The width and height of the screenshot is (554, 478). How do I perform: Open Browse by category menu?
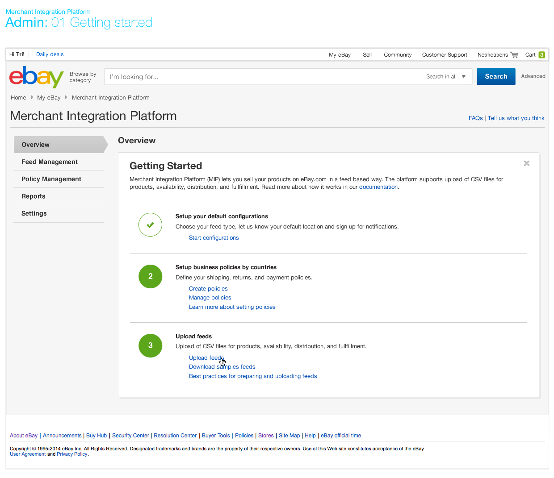[83, 77]
